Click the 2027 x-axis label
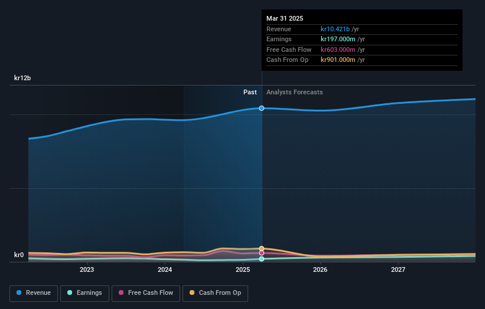 click(x=398, y=269)
